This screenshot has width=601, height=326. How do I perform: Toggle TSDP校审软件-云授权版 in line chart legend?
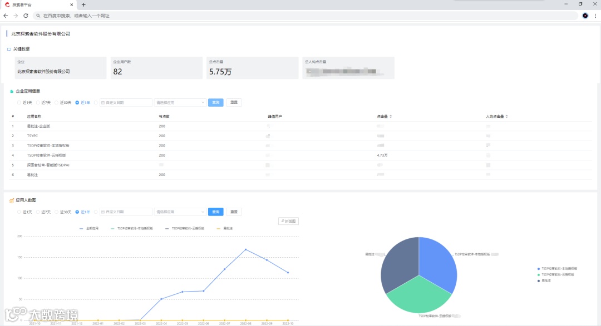pos(185,228)
